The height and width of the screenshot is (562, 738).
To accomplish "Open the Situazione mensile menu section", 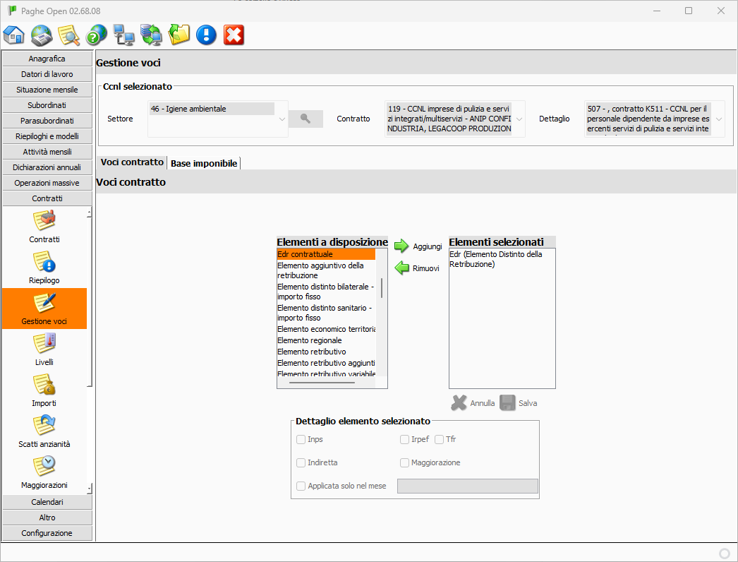I will (x=47, y=90).
